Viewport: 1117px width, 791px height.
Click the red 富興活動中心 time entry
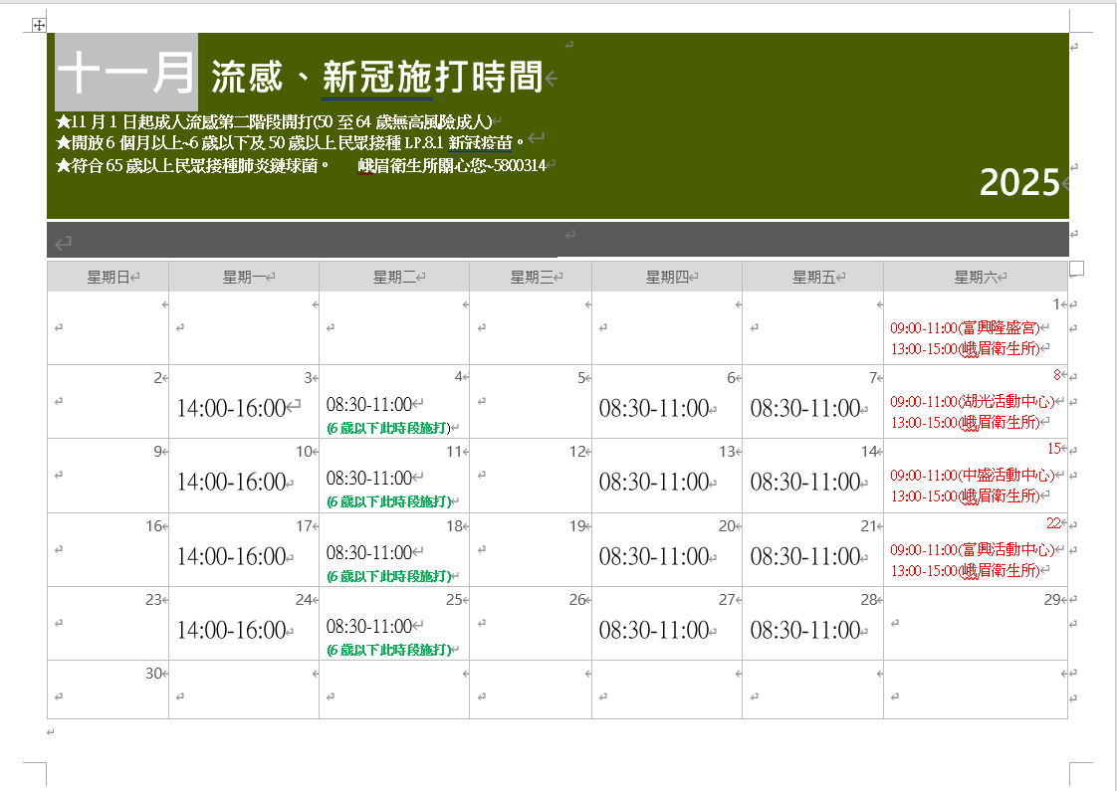[972, 549]
